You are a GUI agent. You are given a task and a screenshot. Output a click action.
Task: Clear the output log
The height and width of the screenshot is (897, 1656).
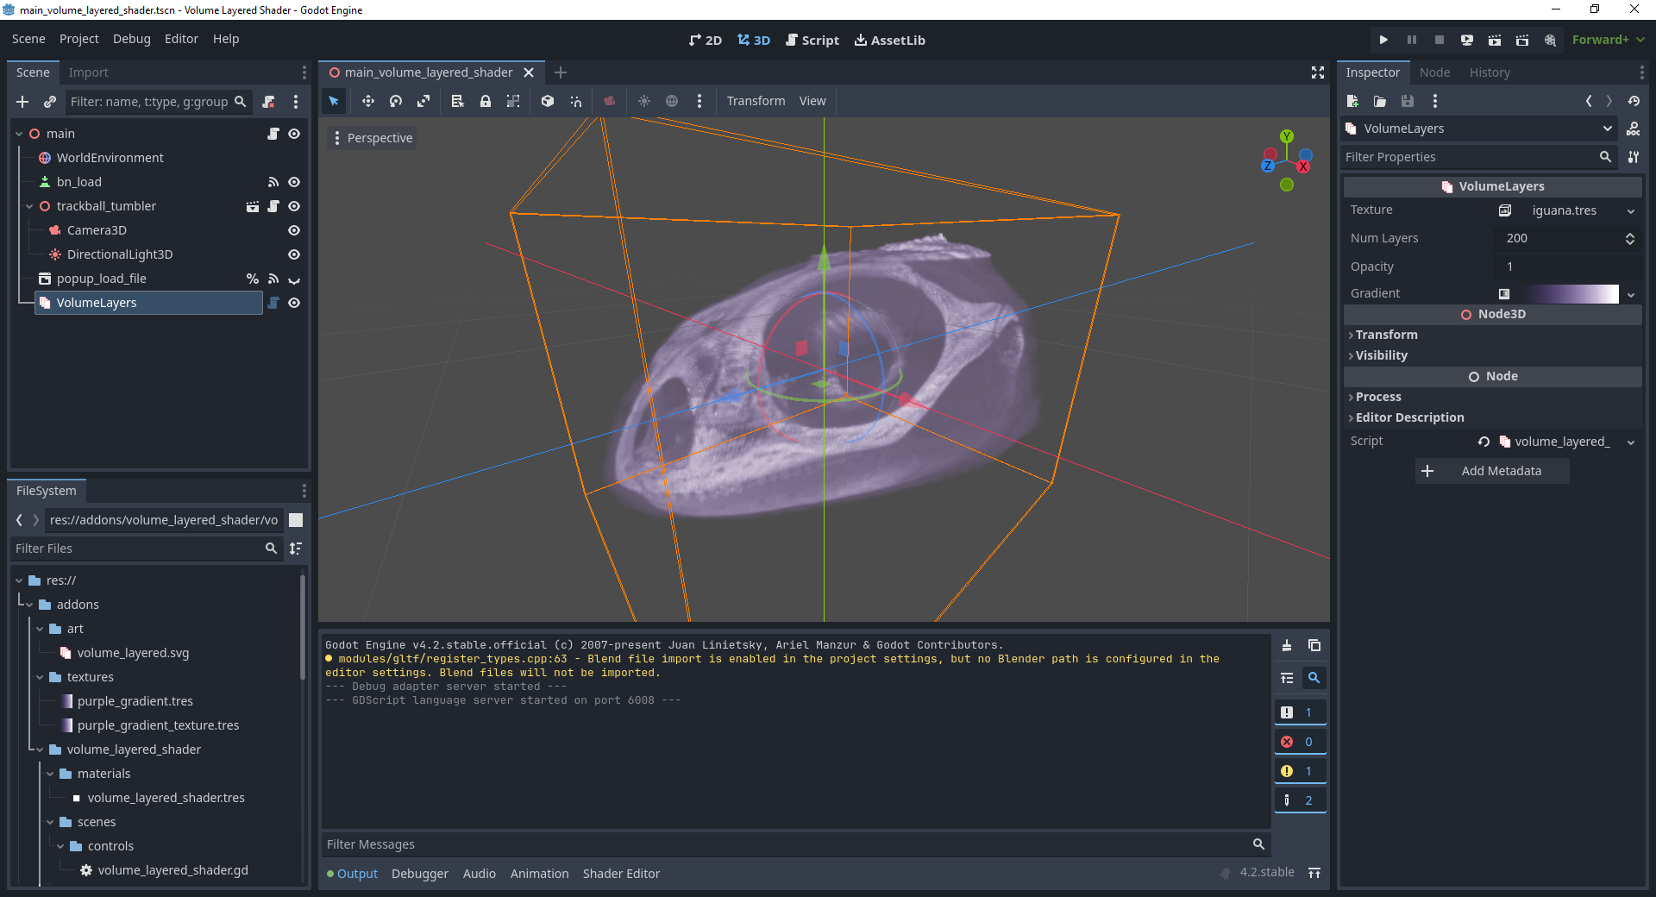(1287, 645)
